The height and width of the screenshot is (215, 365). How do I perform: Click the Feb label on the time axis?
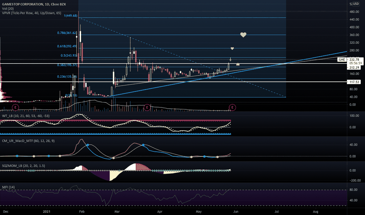click(82, 211)
